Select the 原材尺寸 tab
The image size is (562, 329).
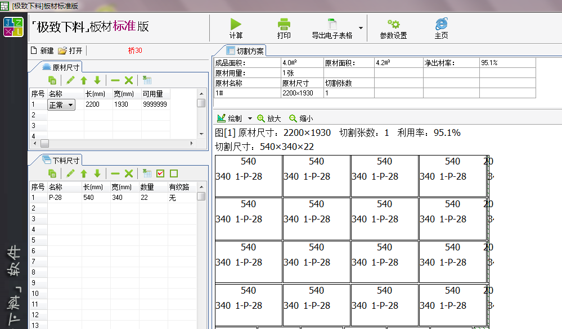[61, 67]
